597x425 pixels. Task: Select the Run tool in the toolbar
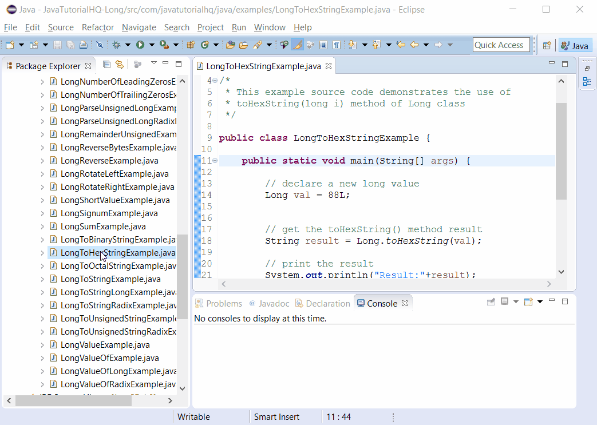[140, 45]
